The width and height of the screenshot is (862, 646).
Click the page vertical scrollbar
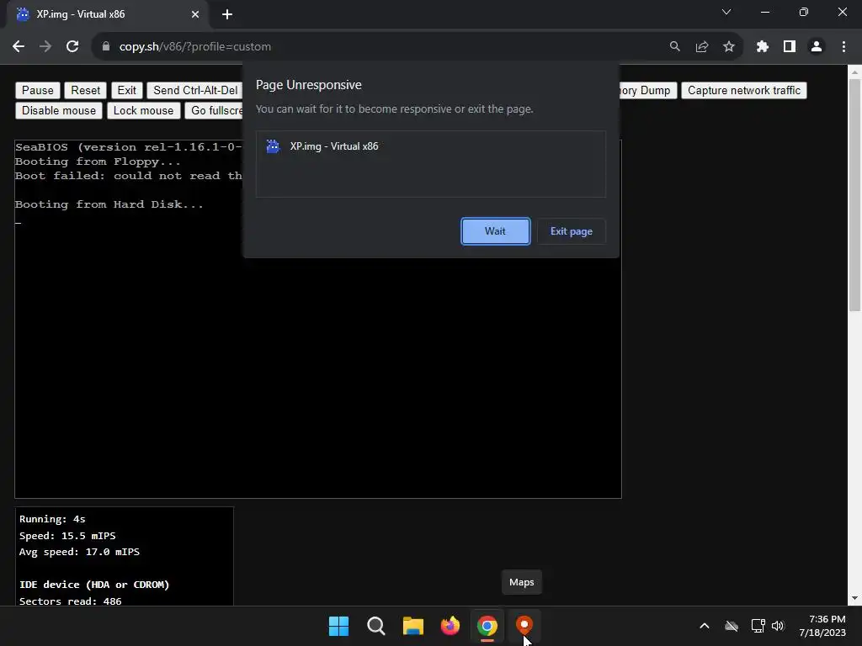click(x=854, y=195)
